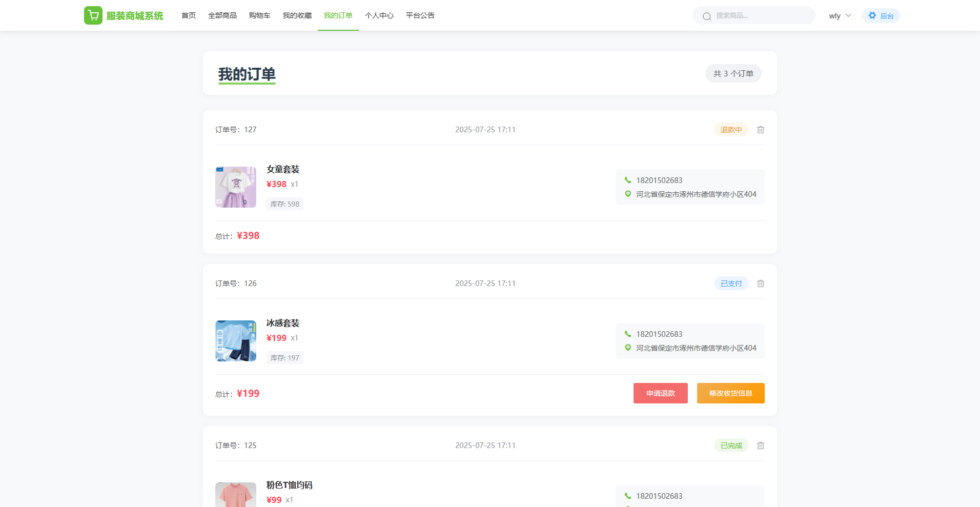Click the gear icon in 后台 button
The width and height of the screenshot is (980, 507).
[x=872, y=15]
